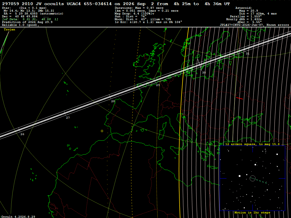Click time marker 29 on occultation path

coord(158,85)
